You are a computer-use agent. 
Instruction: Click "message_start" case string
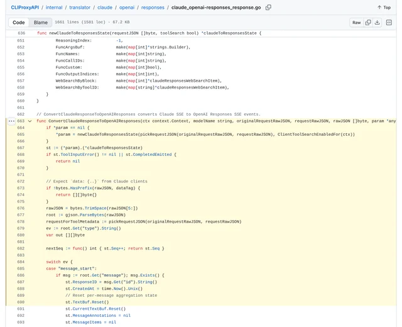point(76,269)
